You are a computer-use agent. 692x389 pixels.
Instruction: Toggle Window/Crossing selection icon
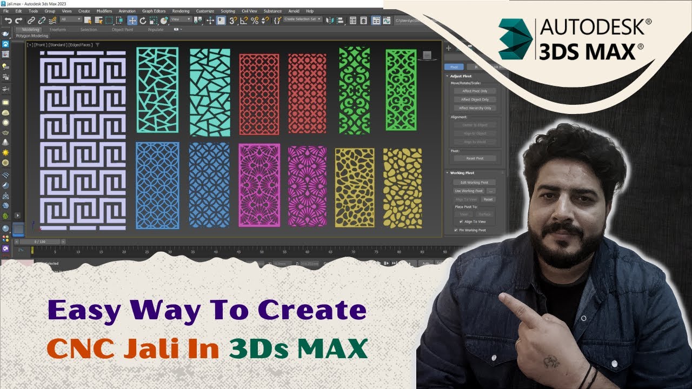click(119, 21)
